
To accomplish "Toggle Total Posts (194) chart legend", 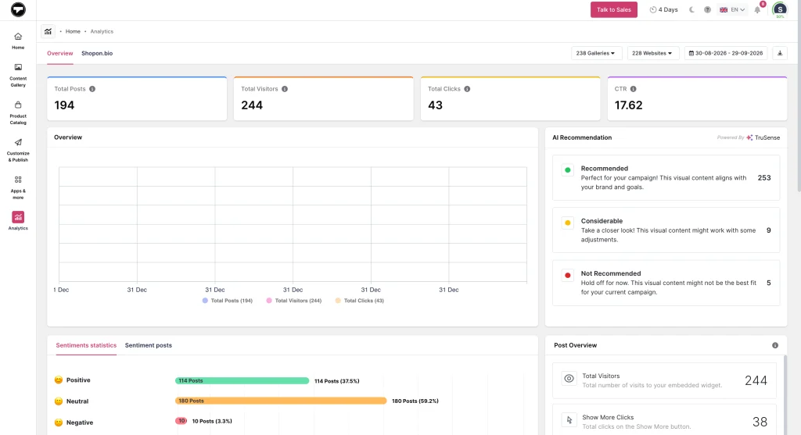I will click(228, 301).
